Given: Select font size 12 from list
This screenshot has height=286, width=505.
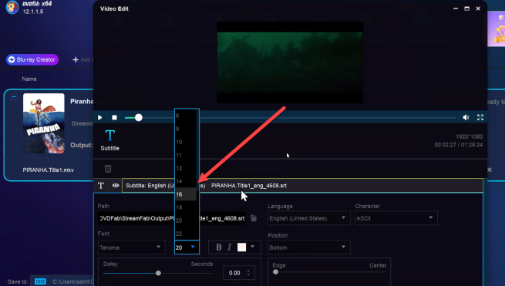Looking at the screenshot, I should [186, 168].
